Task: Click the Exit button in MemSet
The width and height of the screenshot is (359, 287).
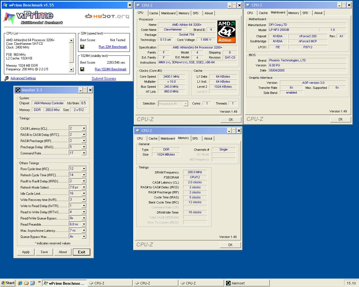Action: 82,252
